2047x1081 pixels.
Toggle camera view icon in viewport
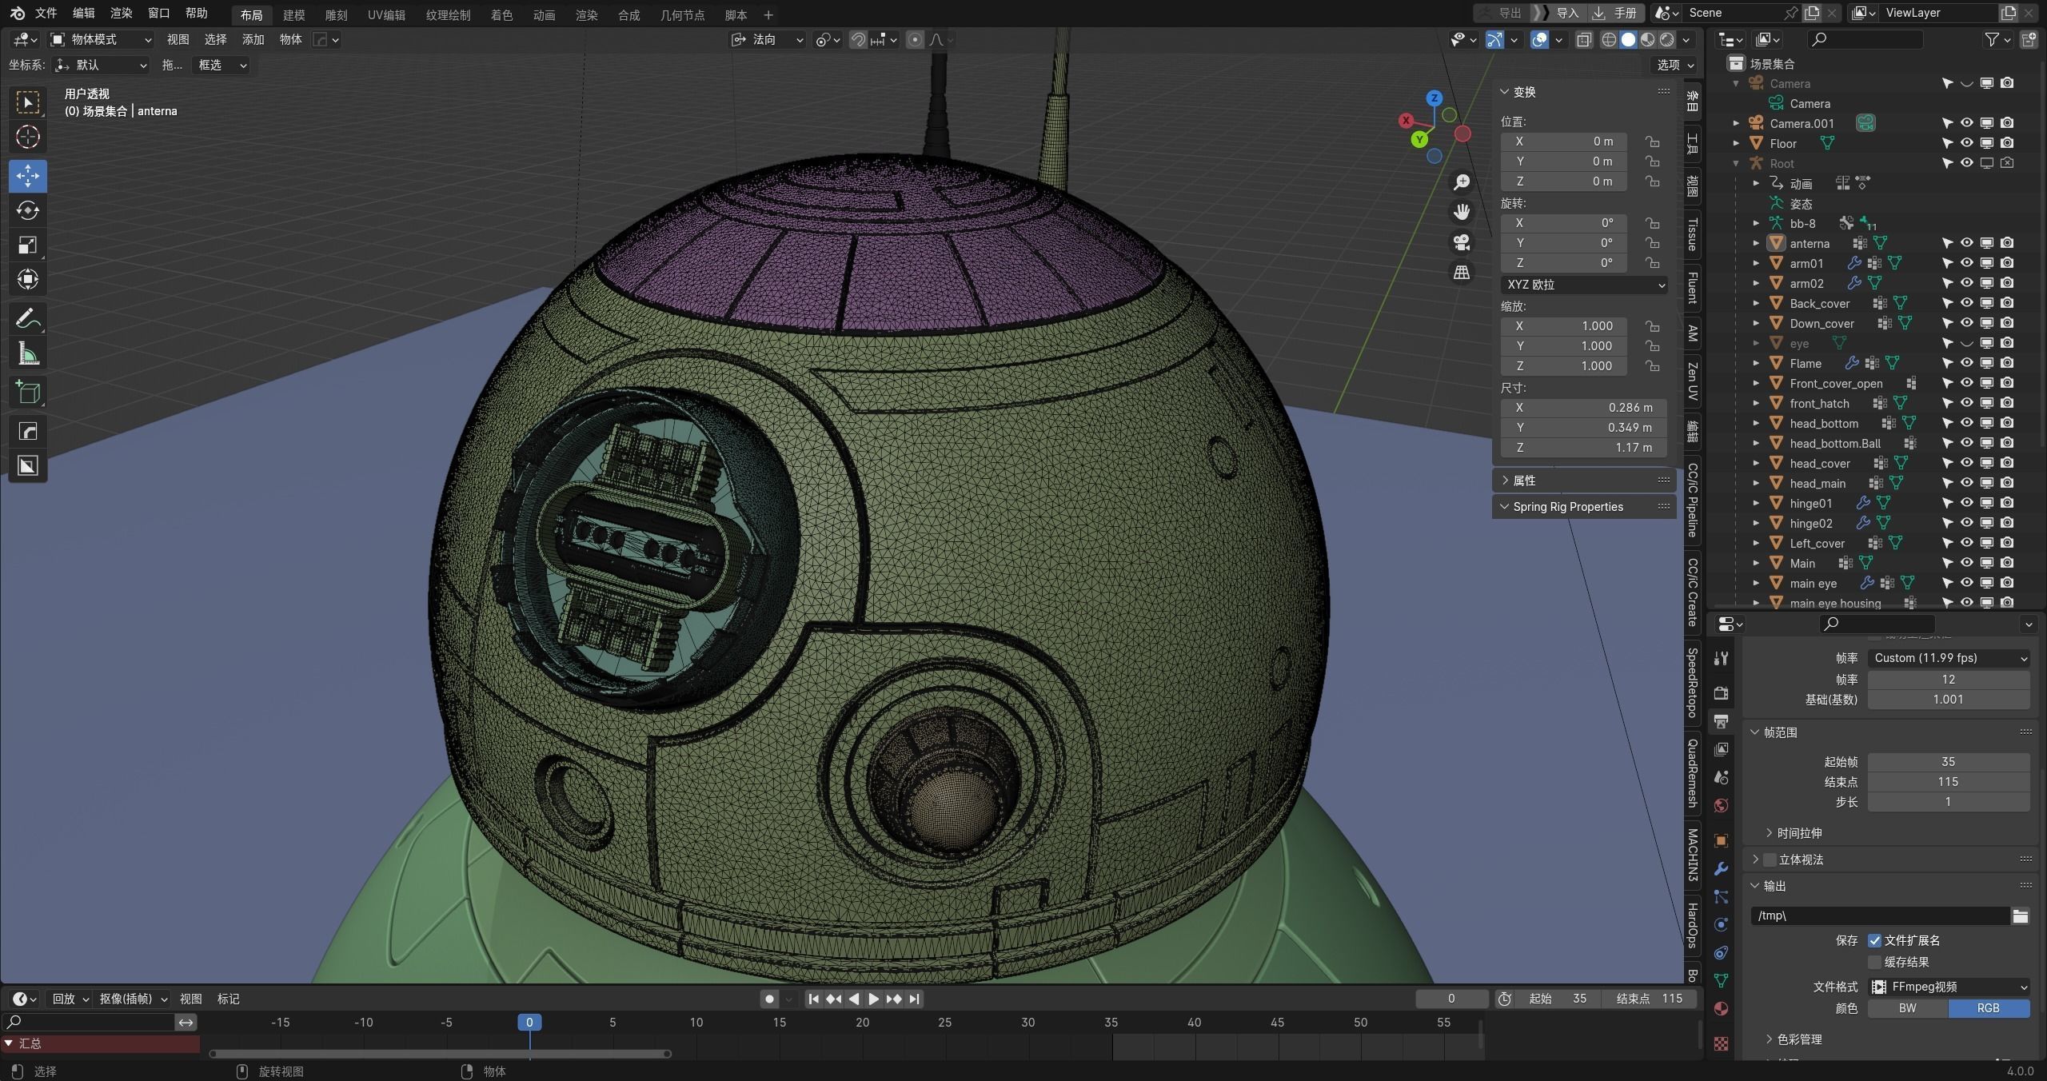point(1462,242)
